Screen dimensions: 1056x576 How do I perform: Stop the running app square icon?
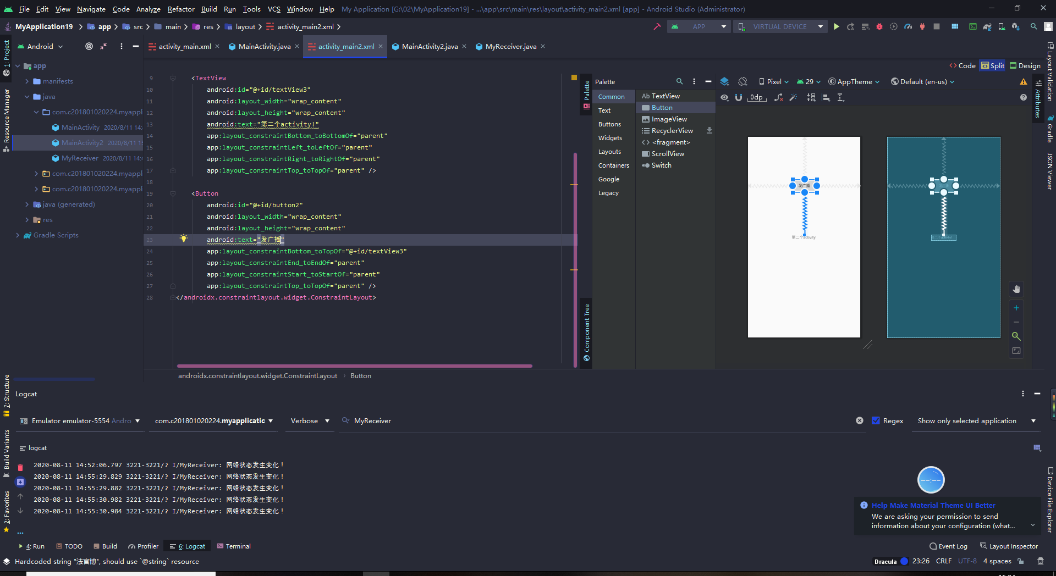[937, 26]
